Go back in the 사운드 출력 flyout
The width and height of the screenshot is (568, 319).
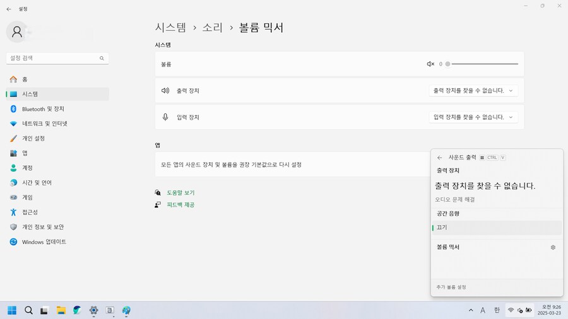pos(439,158)
